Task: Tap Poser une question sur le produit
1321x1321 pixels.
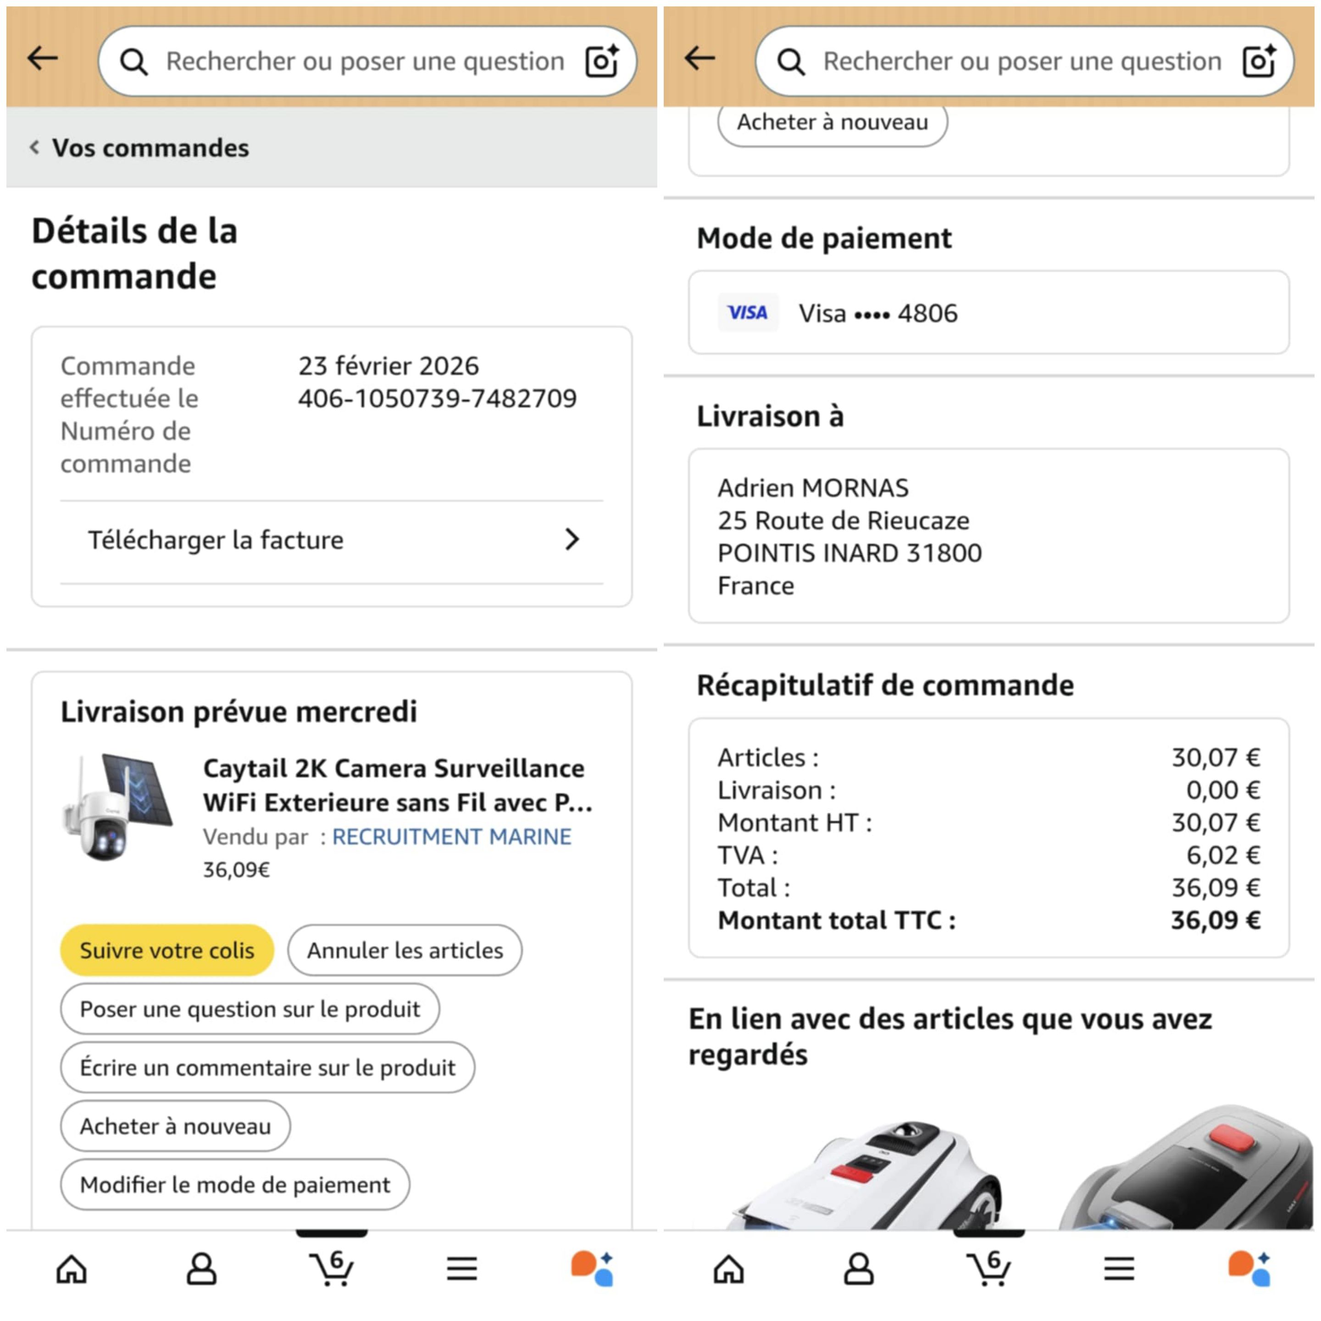Action: (250, 1009)
